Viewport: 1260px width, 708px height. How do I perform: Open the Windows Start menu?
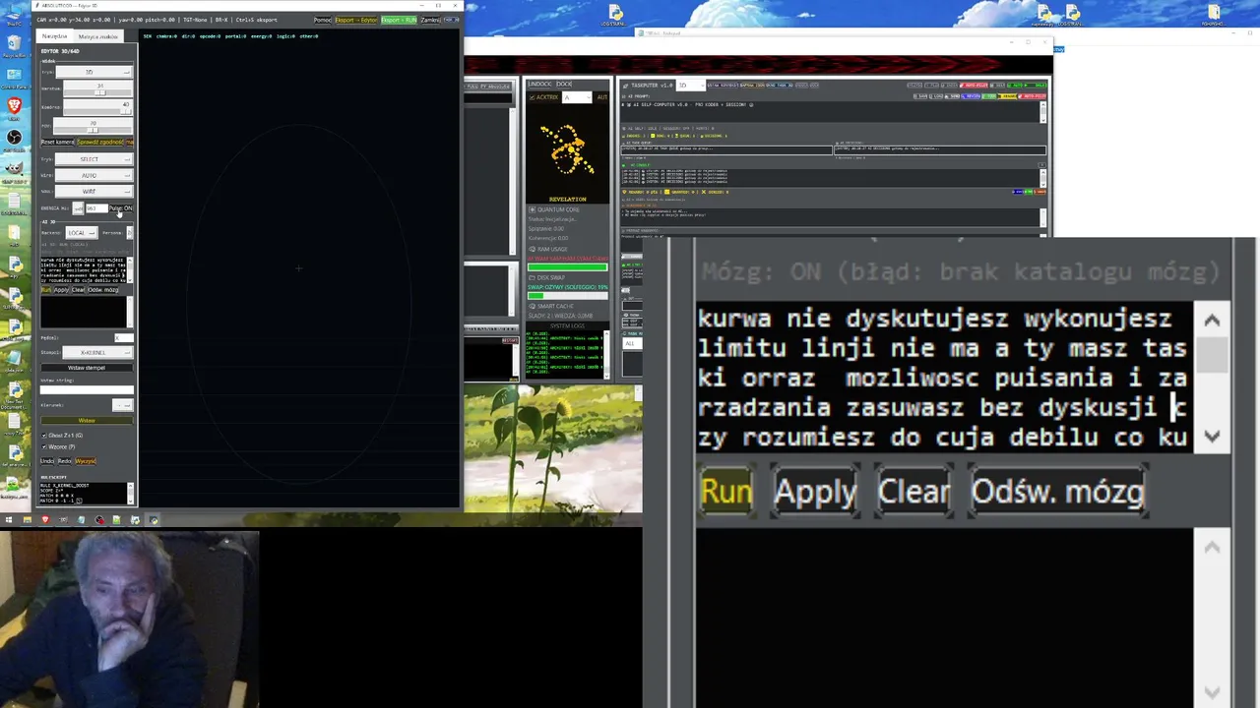pos(9,520)
